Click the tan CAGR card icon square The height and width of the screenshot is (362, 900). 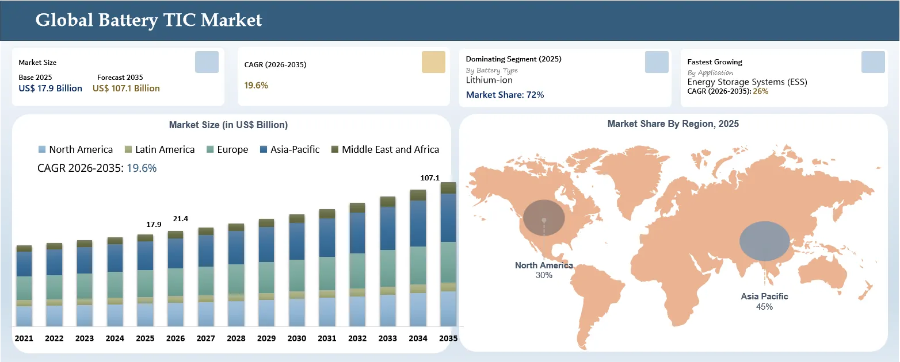(433, 62)
